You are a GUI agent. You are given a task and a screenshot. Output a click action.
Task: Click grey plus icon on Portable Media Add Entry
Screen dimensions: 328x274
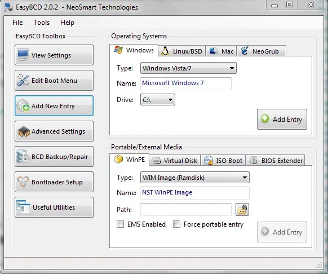[x=265, y=231]
